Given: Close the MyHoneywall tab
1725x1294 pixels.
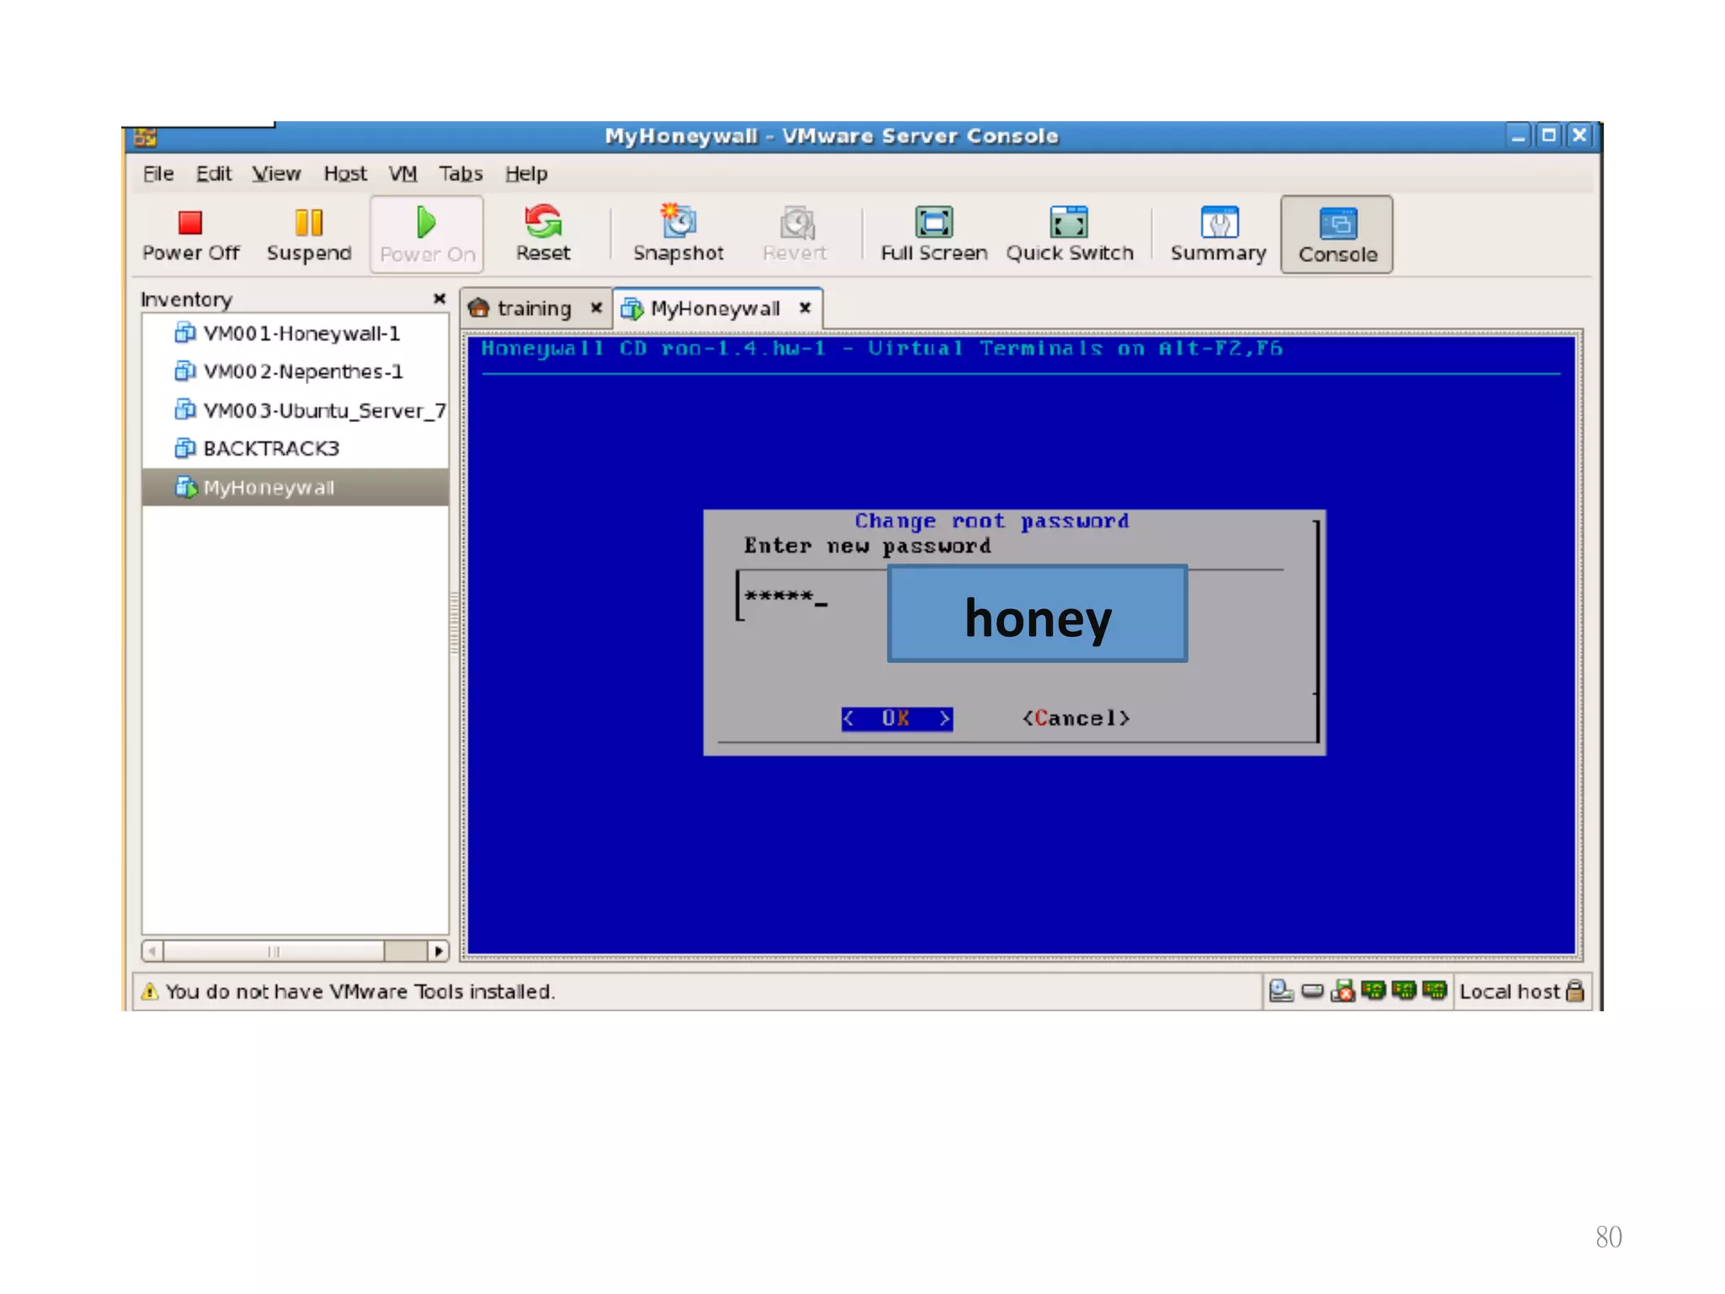Looking at the screenshot, I should coord(805,308).
